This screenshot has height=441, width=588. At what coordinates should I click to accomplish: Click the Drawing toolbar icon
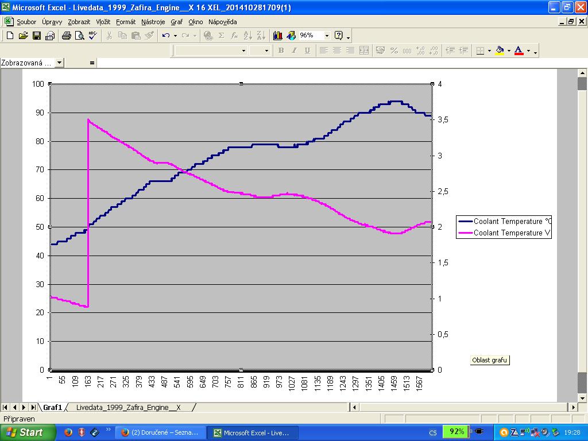(291, 36)
